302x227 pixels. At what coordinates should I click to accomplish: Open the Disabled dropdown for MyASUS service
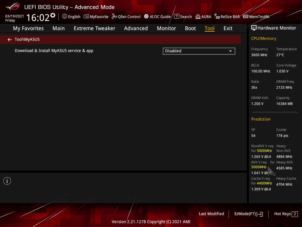coord(199,51)
